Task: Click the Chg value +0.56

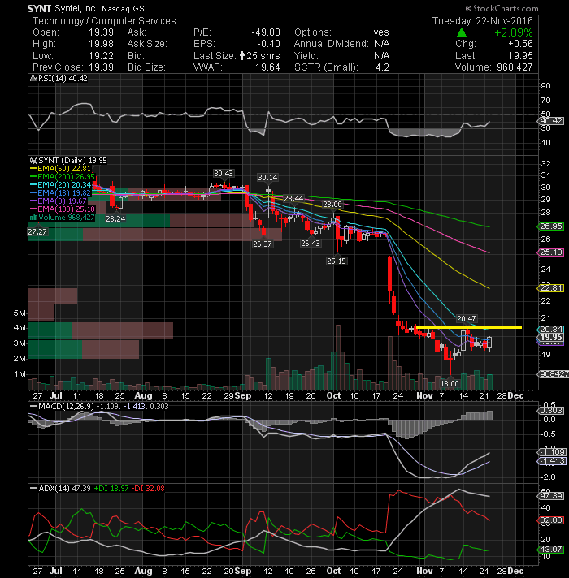Action: coord(521,44)
